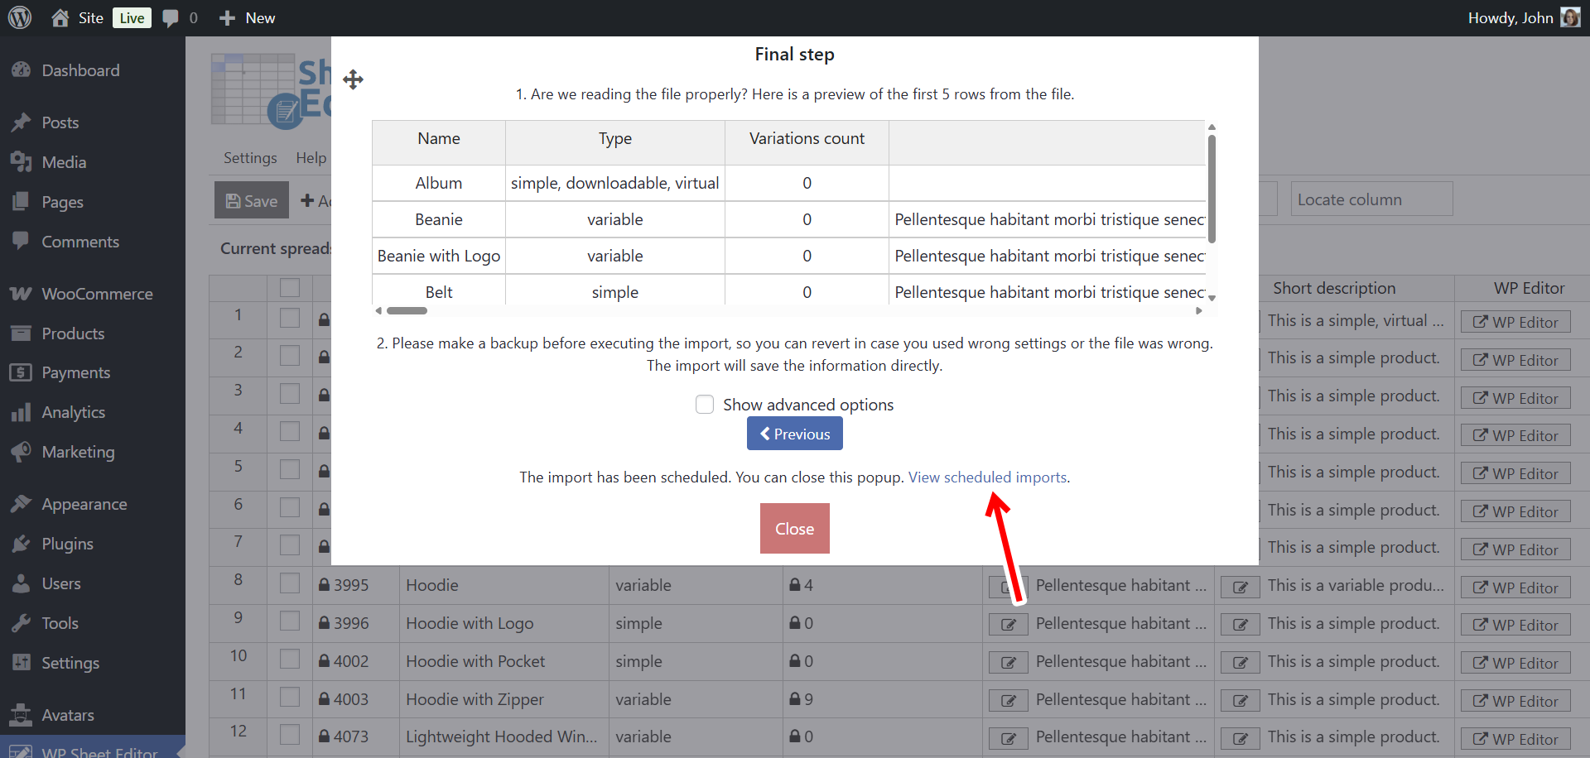The width and height of the screenshot is (1590, 758).
Task: Go to Analytics in the sidebar
Action: [73, 412]
